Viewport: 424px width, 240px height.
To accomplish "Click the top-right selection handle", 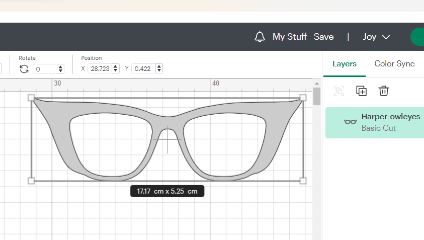I will click(303, 98).
